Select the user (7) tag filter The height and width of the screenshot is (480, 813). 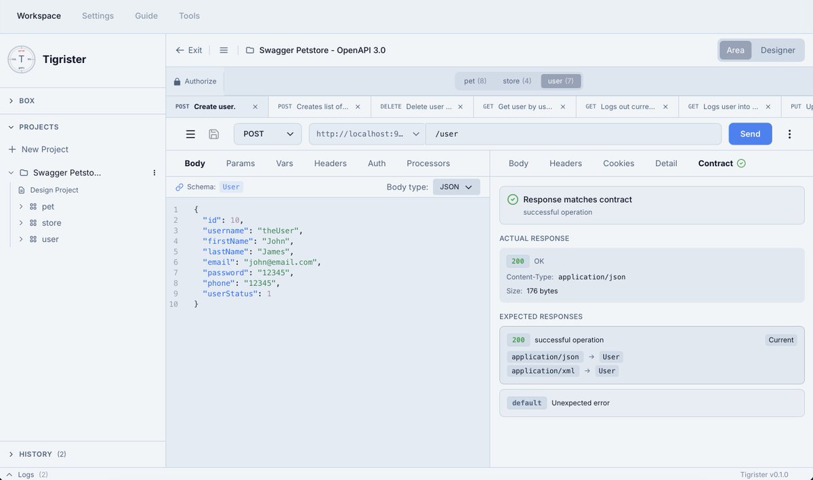click(x=560, y=81)
